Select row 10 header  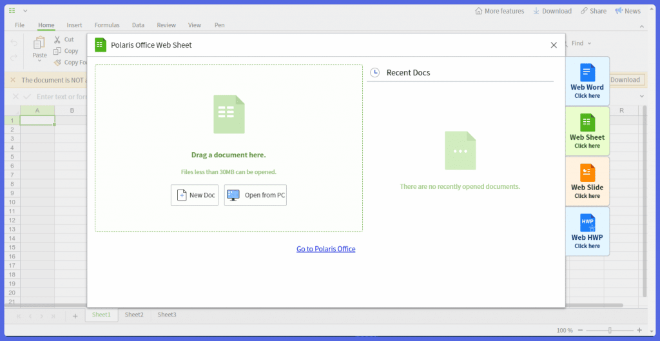(x=12, y=202)
